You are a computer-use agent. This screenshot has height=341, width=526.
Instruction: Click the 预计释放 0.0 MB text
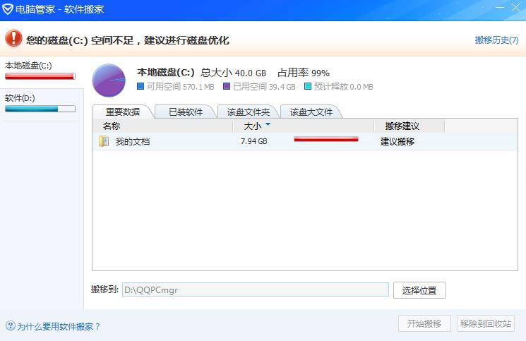[343, 87]
